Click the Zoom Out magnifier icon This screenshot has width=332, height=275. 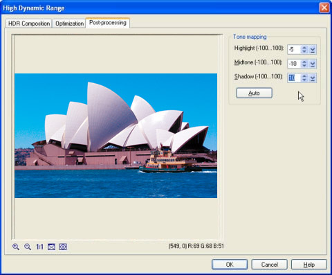tap(28, 247)
